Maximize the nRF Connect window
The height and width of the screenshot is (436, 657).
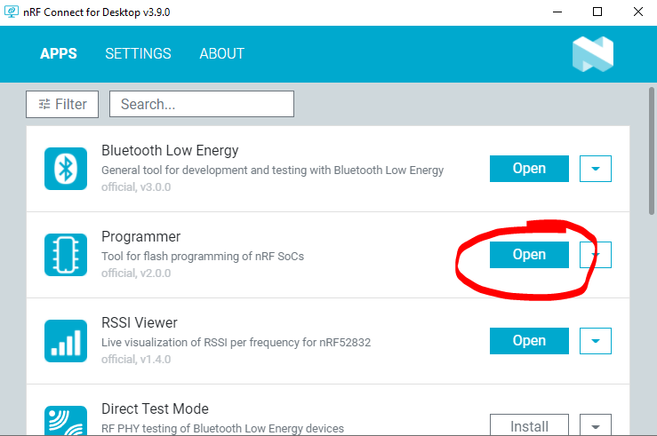597,12
